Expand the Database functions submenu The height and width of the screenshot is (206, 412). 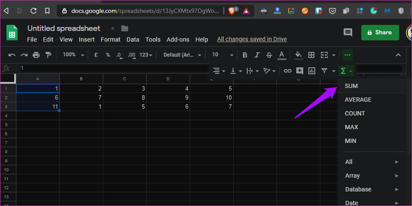(372, 189)
